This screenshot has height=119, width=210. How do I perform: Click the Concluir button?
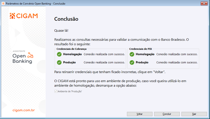pyautogui.click(x=167, y=114)
